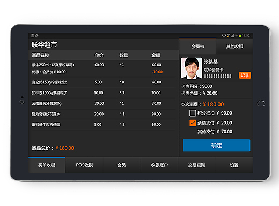Select the 喜之郎150g product row name
Viewport: 279px width, 206px height.
(x=49, y=82)
